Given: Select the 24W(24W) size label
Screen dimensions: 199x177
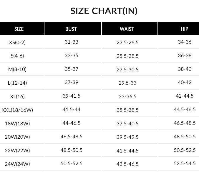Looking at the screenshot, I should point(17,164).
